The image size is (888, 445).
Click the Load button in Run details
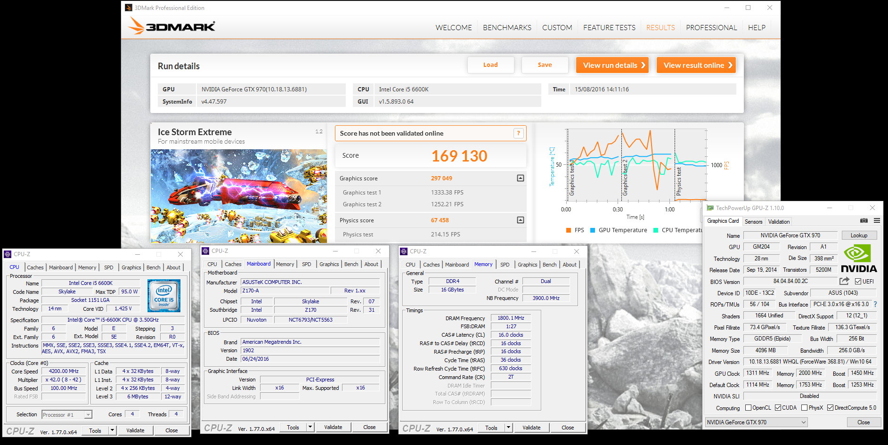tap(490, 65)
